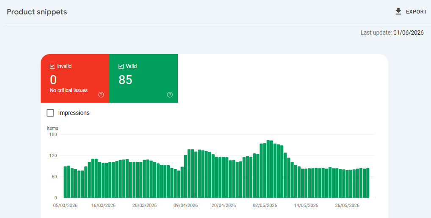Uncheck the Valid checkbox
431x218 pixels.
[121, 66]
